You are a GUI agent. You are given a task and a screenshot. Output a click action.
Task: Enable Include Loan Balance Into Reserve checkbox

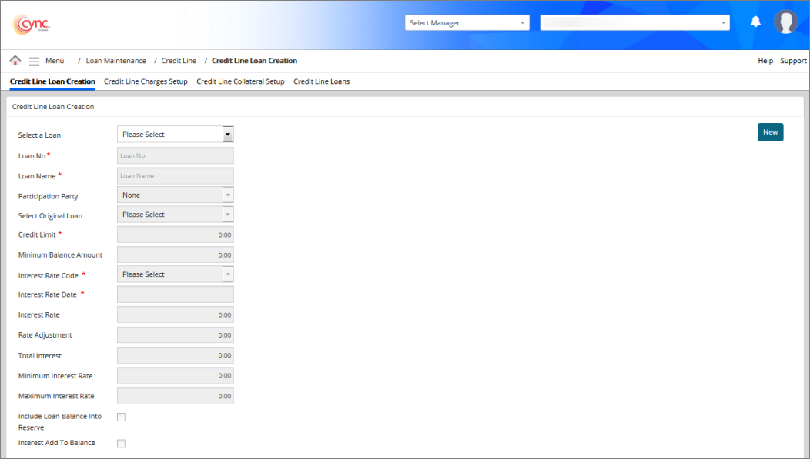(121, 417)
